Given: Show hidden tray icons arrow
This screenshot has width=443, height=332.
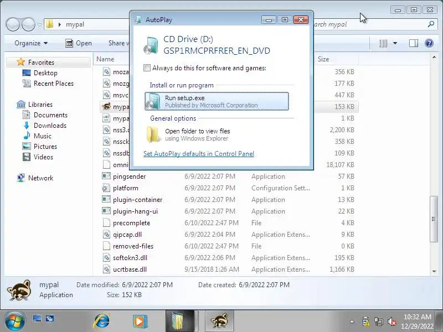Looking at the screenshot, I should 352,321.
